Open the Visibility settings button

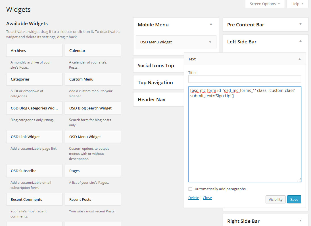pos(275,199)
